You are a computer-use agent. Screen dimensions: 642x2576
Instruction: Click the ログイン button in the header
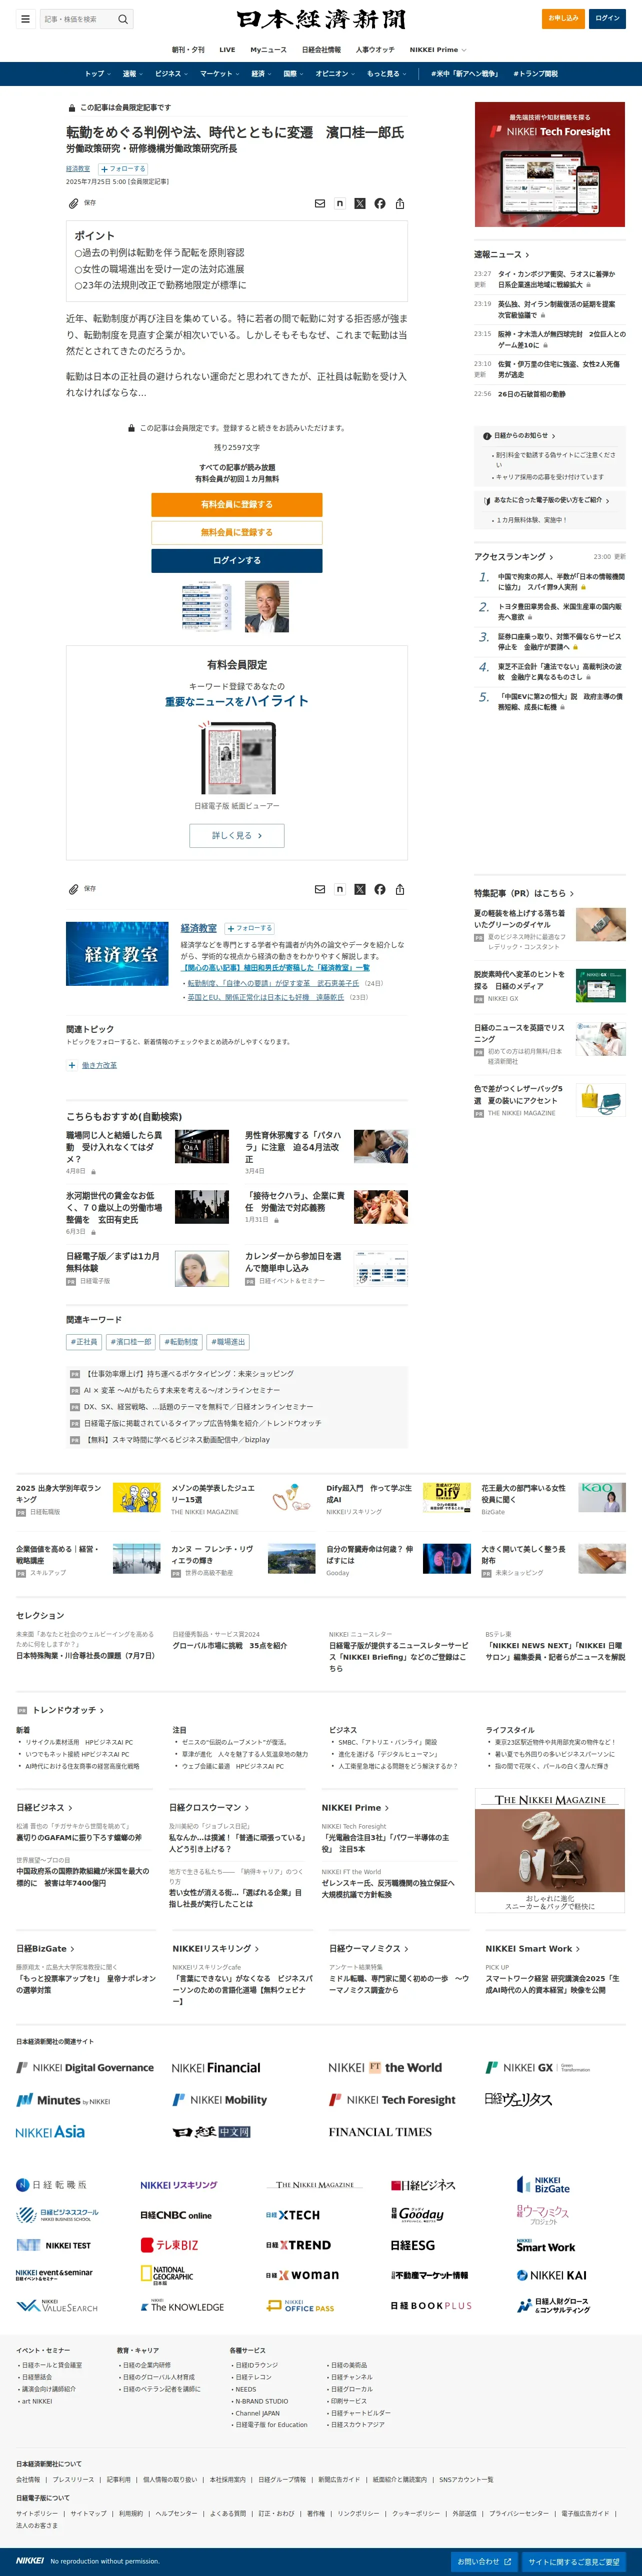click(x=607, y=18)
